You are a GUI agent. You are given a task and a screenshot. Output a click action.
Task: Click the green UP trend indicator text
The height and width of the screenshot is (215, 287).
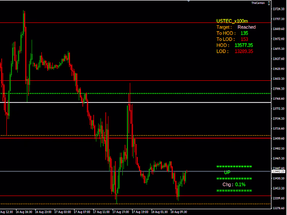tap(227, 173)
